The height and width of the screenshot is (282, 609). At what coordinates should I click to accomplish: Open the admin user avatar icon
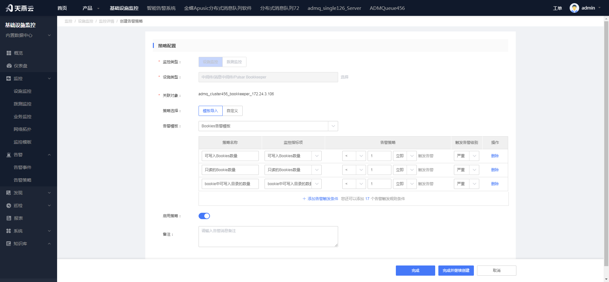[x=574, y=8]
